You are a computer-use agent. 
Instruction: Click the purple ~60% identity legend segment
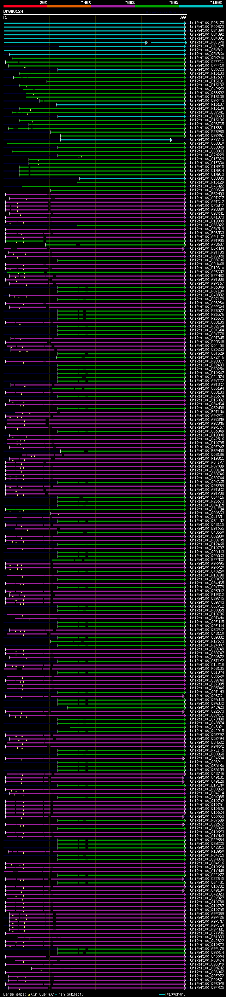(113, 6)
